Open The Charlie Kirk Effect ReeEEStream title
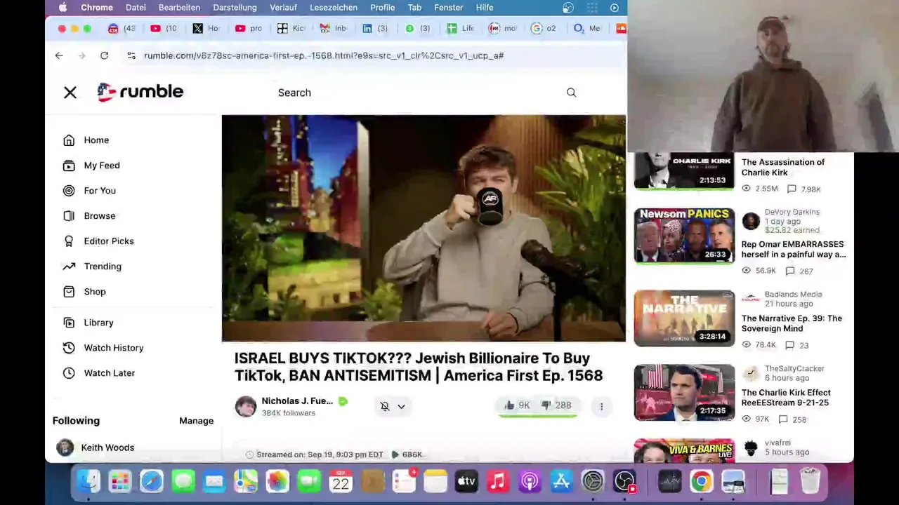 786,398
